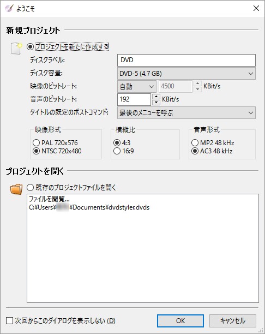Click the new project document icon
The width and height of the screenshot is (265, 334).
[16, 48]
